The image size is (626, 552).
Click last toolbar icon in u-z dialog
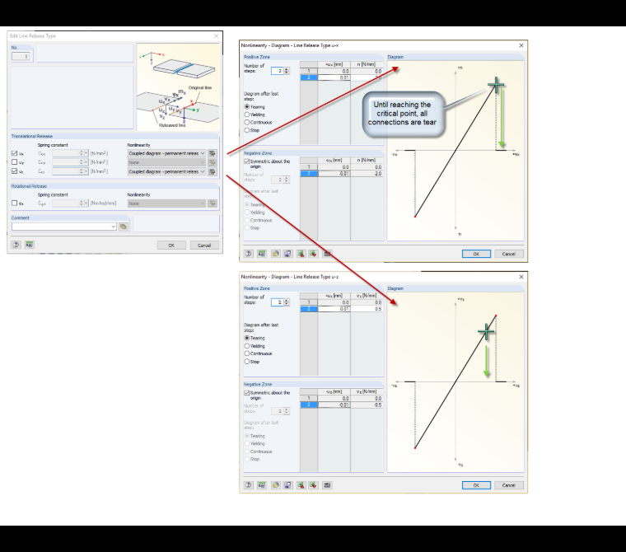coord(327,485)
